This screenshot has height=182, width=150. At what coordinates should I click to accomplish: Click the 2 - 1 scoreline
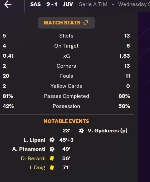point(52,5)
